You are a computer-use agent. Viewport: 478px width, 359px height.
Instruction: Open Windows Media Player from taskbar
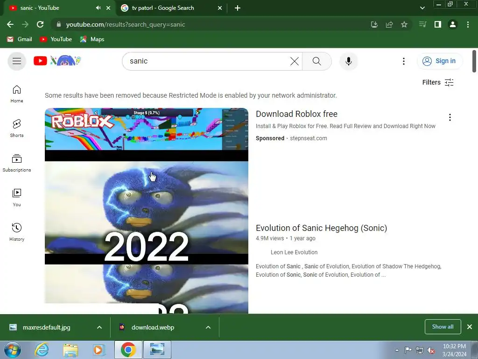tap(98, 350)
